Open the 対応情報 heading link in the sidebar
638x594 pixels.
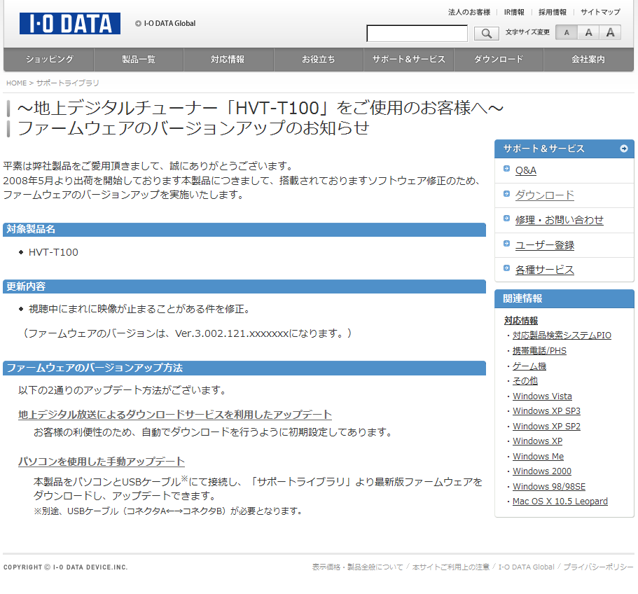pos(521,321)
